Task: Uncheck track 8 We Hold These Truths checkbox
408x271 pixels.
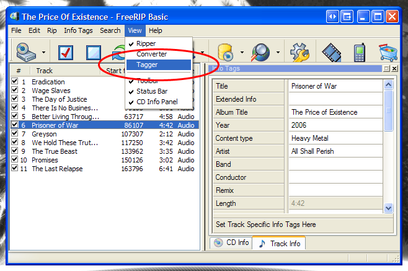Action: [x=15, y=142]
